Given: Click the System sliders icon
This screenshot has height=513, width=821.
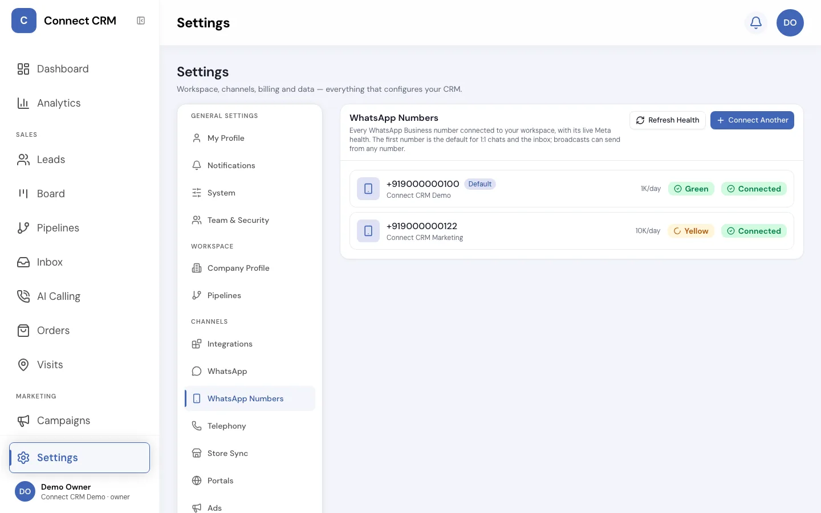Looking at the screenshot, I should (x=197, y=193).
